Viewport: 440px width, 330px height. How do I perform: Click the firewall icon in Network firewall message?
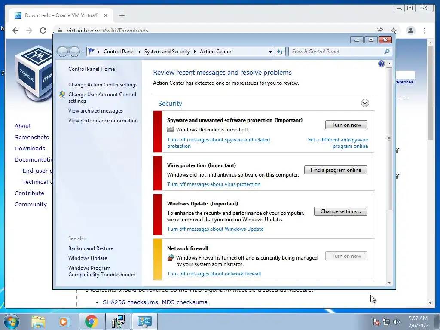pyautogui.click(x=170, y=258)
